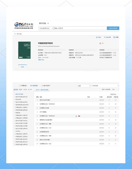Focus the 请输入检索词 search box

tap(80, 28)
